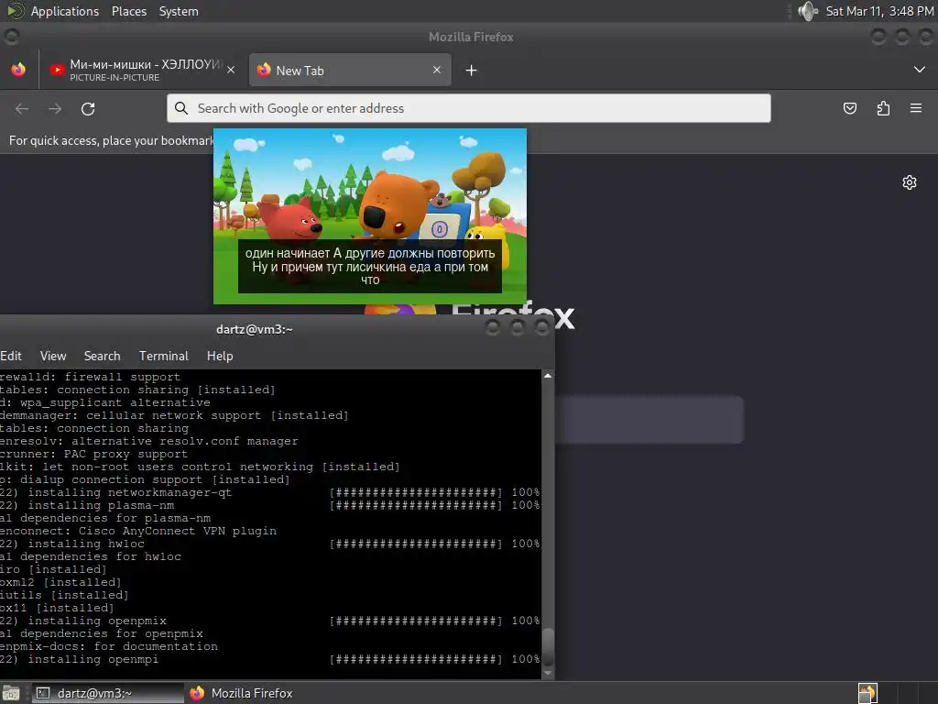Click text 'wpa_supplicant alternative' in terminal

115,402
